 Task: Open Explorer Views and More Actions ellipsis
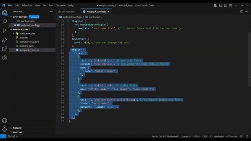[51, 11]
